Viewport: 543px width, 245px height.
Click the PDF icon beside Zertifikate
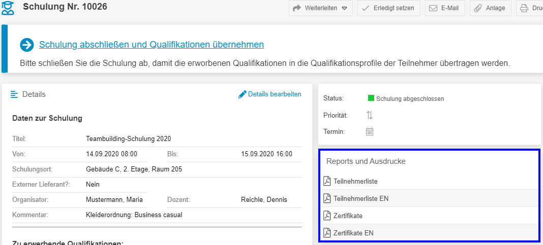point(327,216)
